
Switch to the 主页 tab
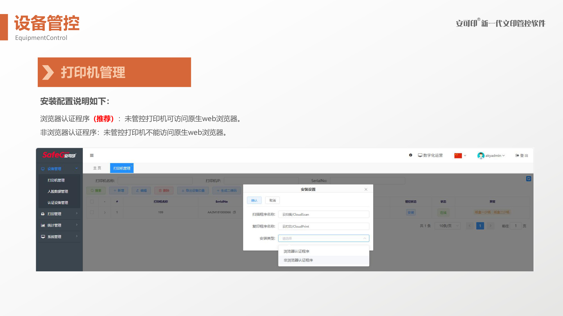pos(97,168)
